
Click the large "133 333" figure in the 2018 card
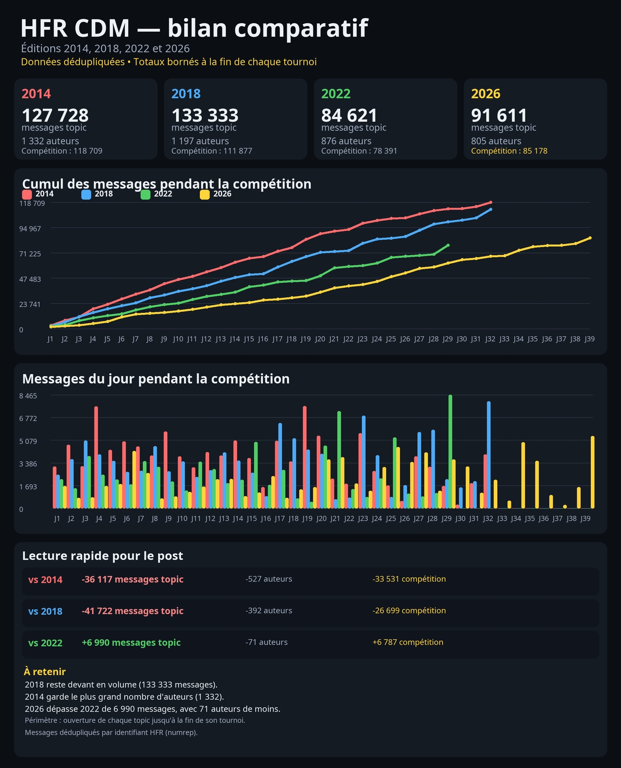tap(205, 115)
